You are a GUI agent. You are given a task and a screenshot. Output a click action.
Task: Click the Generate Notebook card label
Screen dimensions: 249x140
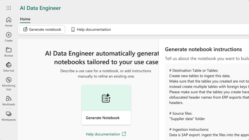click(103, 118)
